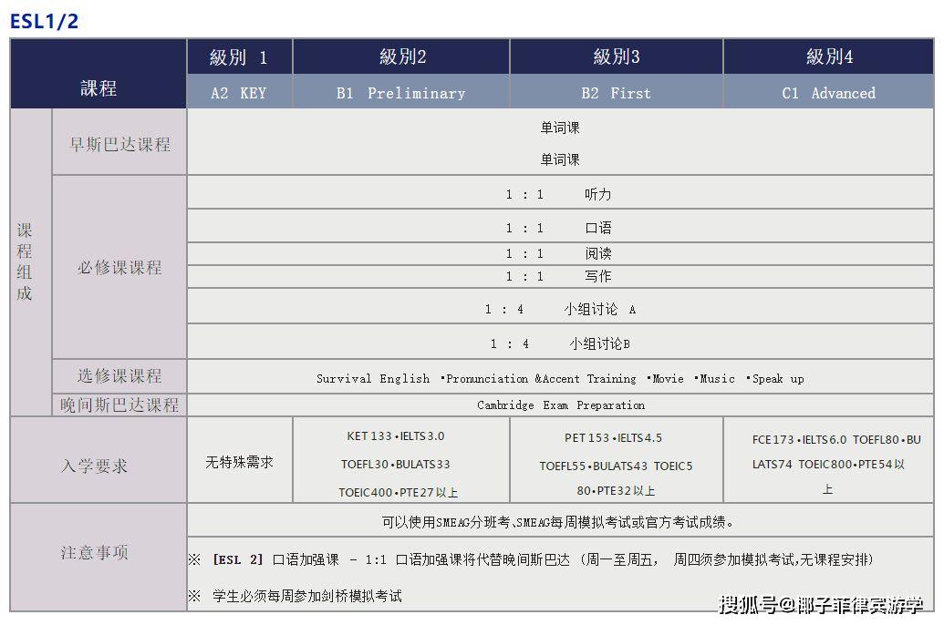Click the C1 Advanced cell
Screen dimensions: 944x625
point(828,93)
